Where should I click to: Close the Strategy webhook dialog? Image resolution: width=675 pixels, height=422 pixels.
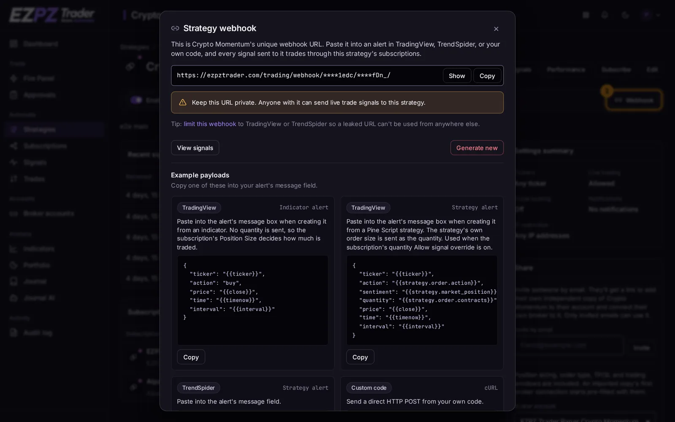coord(496,29)
